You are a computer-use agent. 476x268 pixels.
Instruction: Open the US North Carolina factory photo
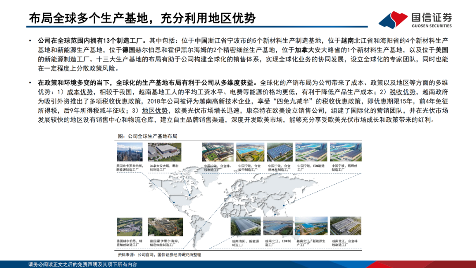coord(130,152)
